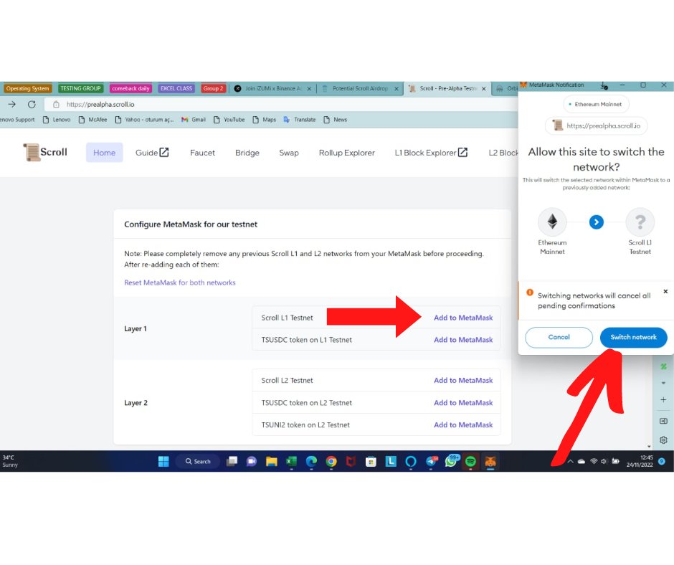Click Cancel in MetaMask popup
The image size is (674, 565).
point(559,337)
